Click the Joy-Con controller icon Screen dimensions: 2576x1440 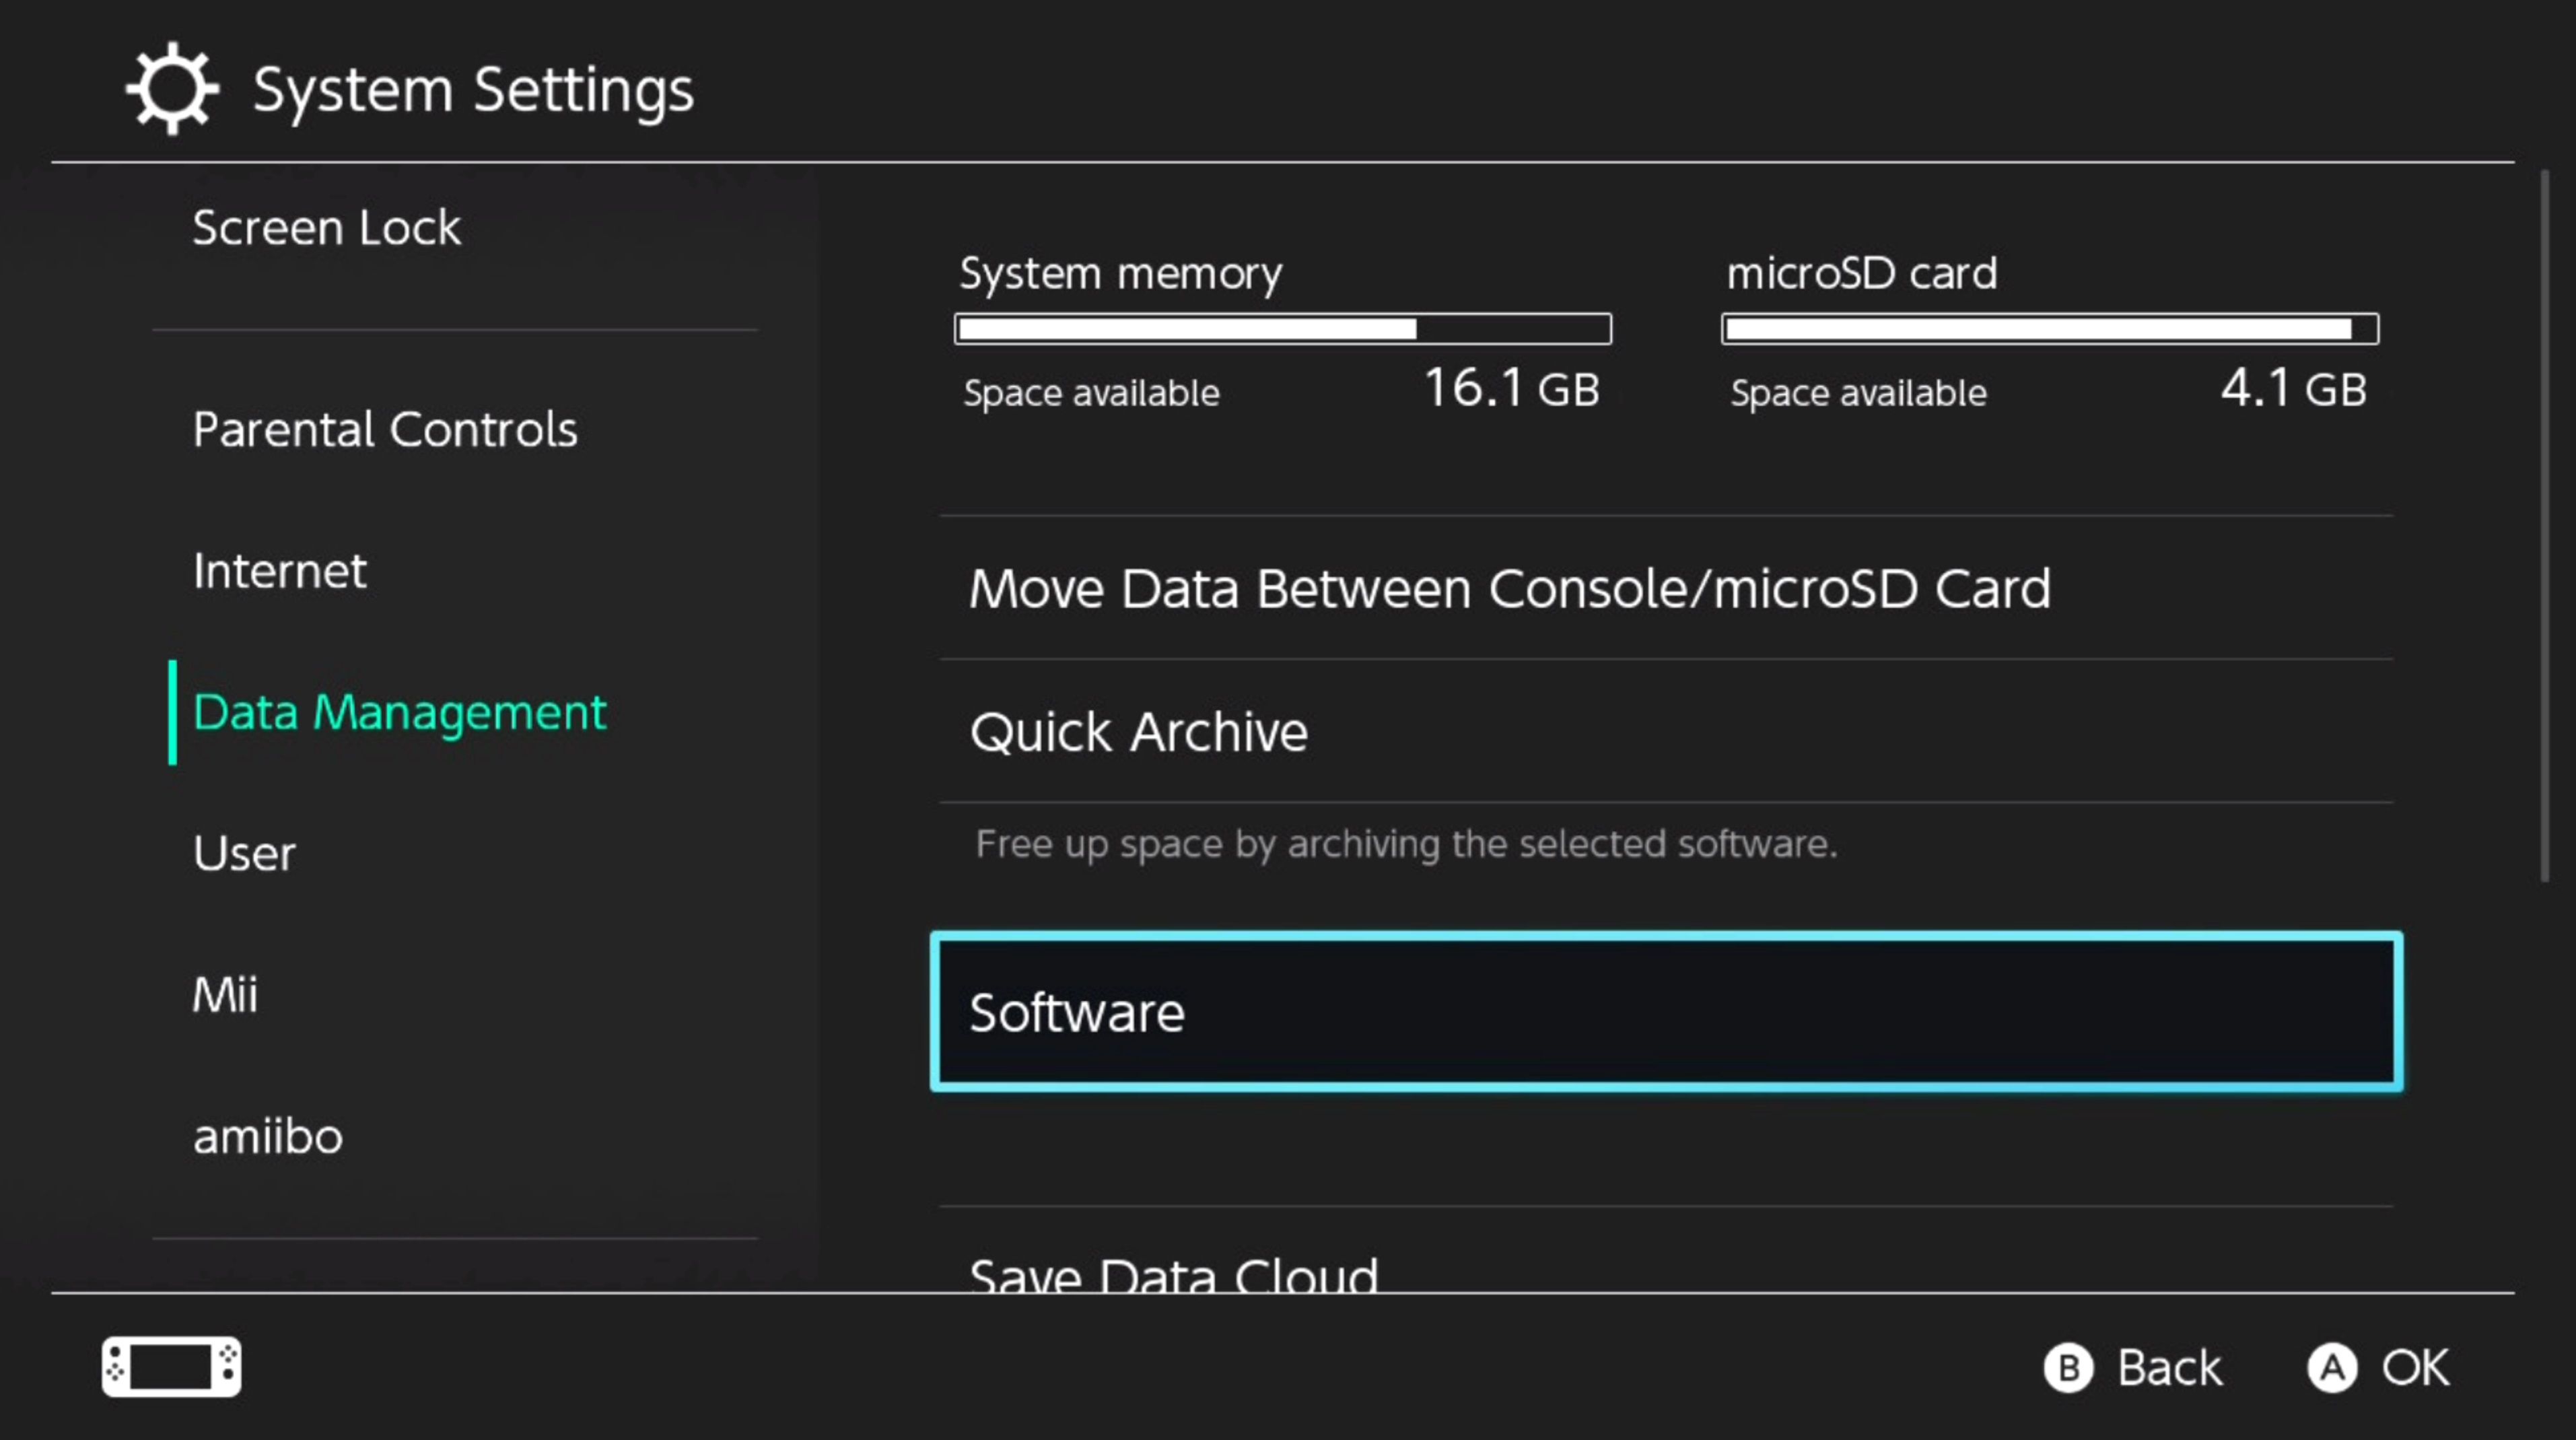[x=170, y=1366]
